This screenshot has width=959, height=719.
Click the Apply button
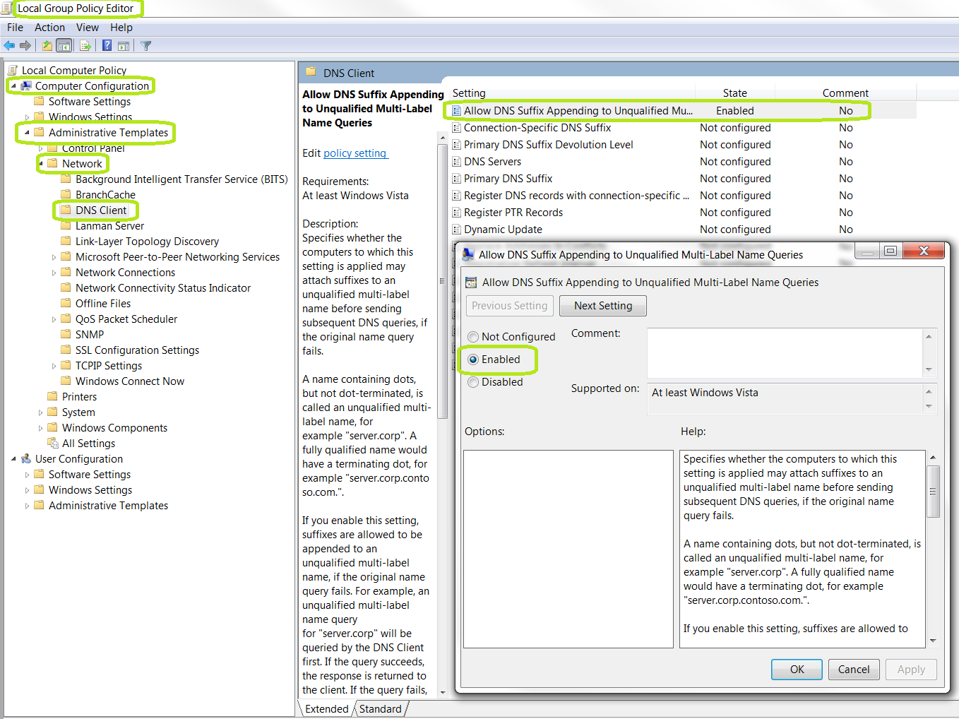(x=911, y=670)
